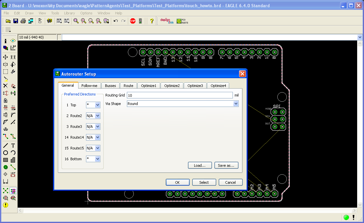Select the Route tool icon
Viewport: 364px width, 223px height.
pos(6,136)
